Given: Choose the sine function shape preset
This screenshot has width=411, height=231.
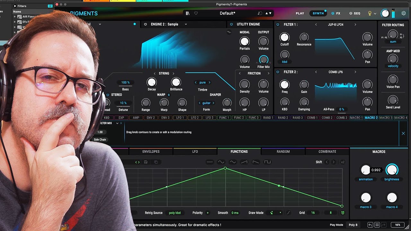Looking at the screenshot, I should click(x=221, y=162).
